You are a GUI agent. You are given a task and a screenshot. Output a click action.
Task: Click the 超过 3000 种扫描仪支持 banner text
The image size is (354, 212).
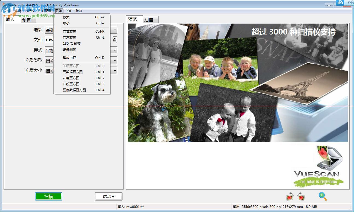click(293, 32)
